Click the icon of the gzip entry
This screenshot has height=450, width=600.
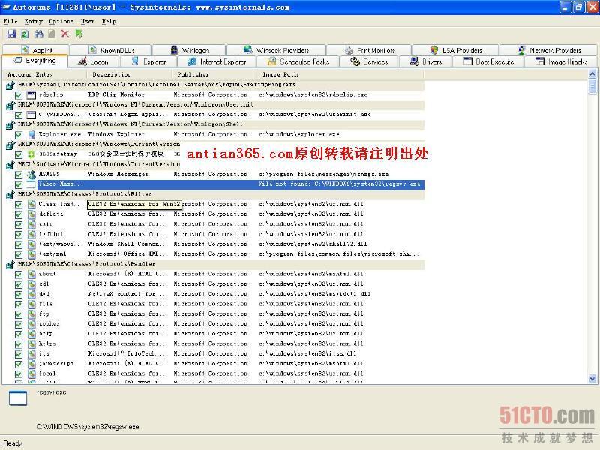pyautogui.click(x=31, y=224)
